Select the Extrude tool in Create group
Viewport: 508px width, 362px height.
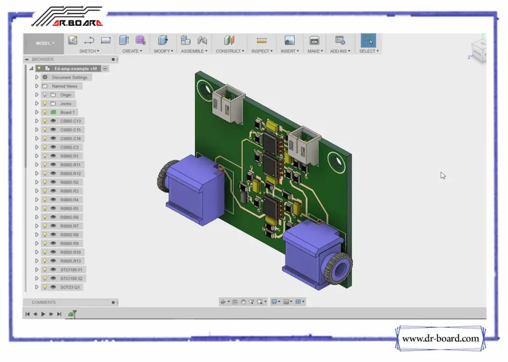[x=124, y=41]
